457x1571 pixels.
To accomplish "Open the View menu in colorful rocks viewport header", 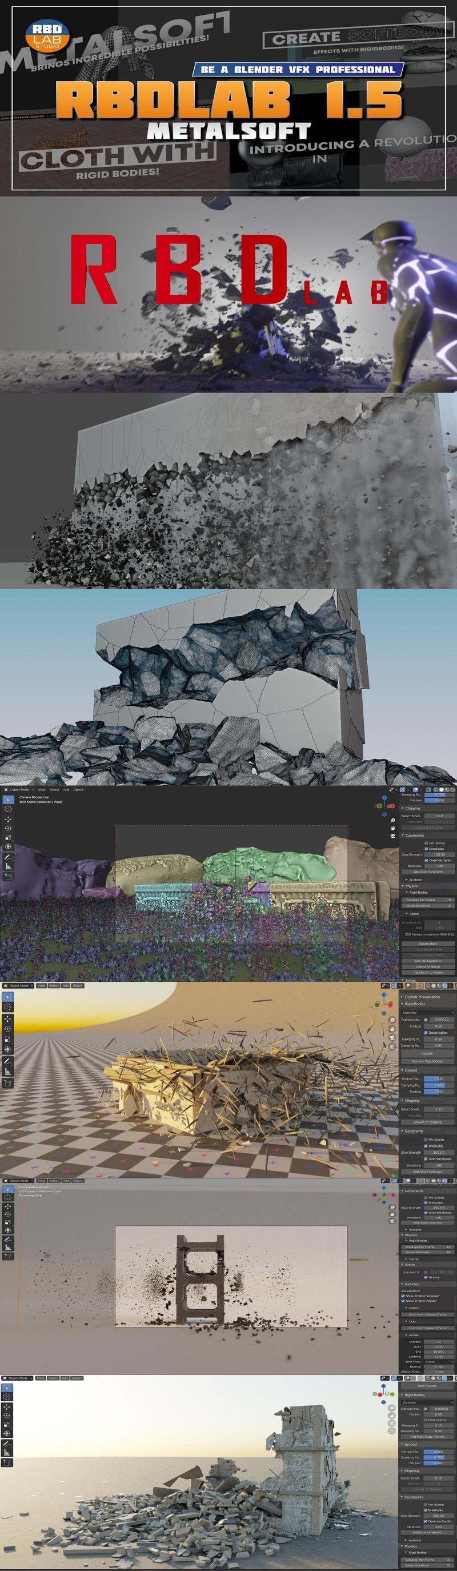I will [42, 790].
